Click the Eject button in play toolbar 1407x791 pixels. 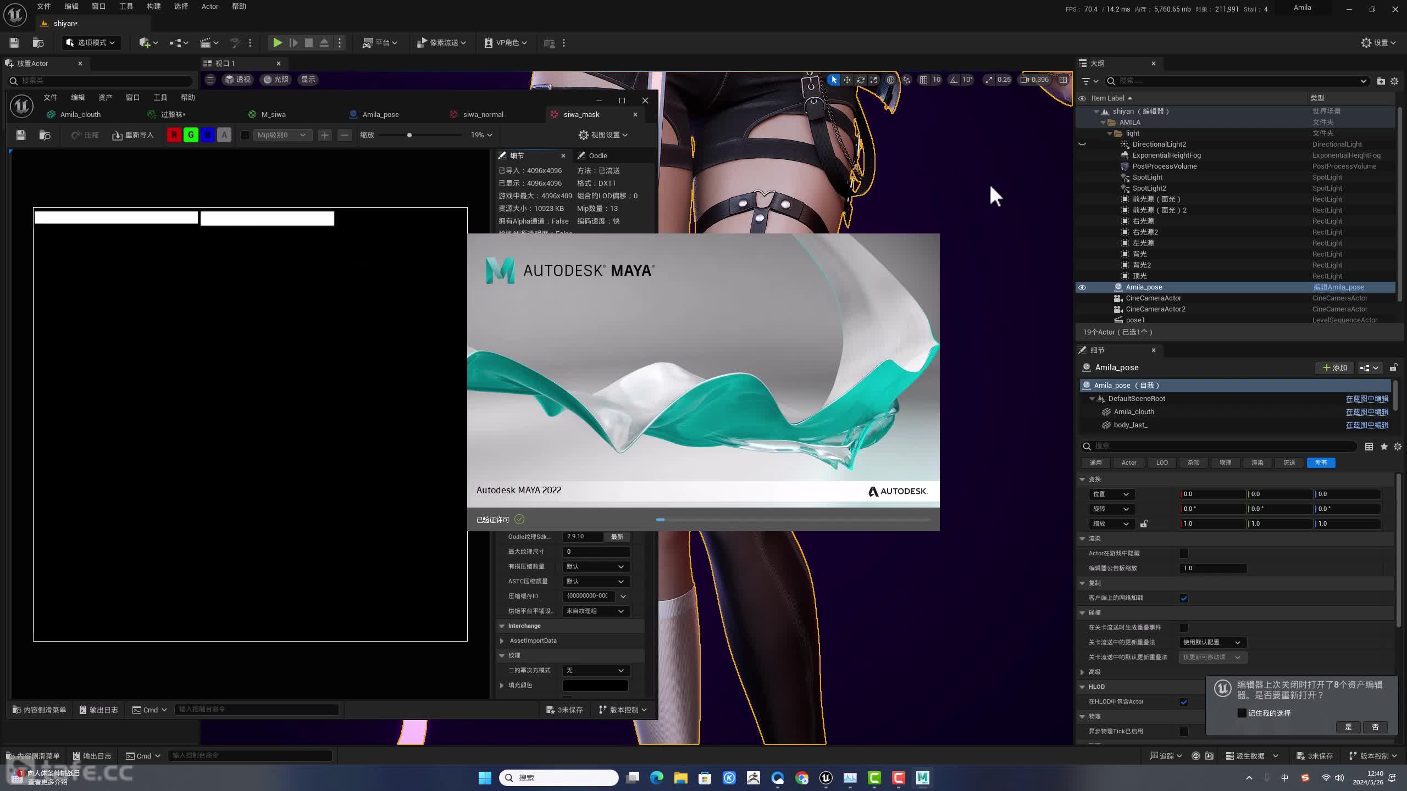coord(324,43)
